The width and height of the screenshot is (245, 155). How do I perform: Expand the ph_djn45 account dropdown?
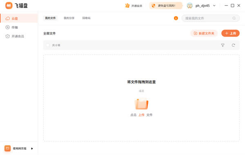214,6
